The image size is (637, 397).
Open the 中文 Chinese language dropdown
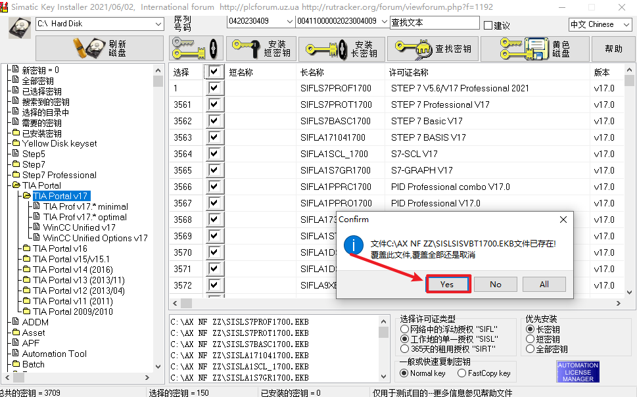click(626, 25)
